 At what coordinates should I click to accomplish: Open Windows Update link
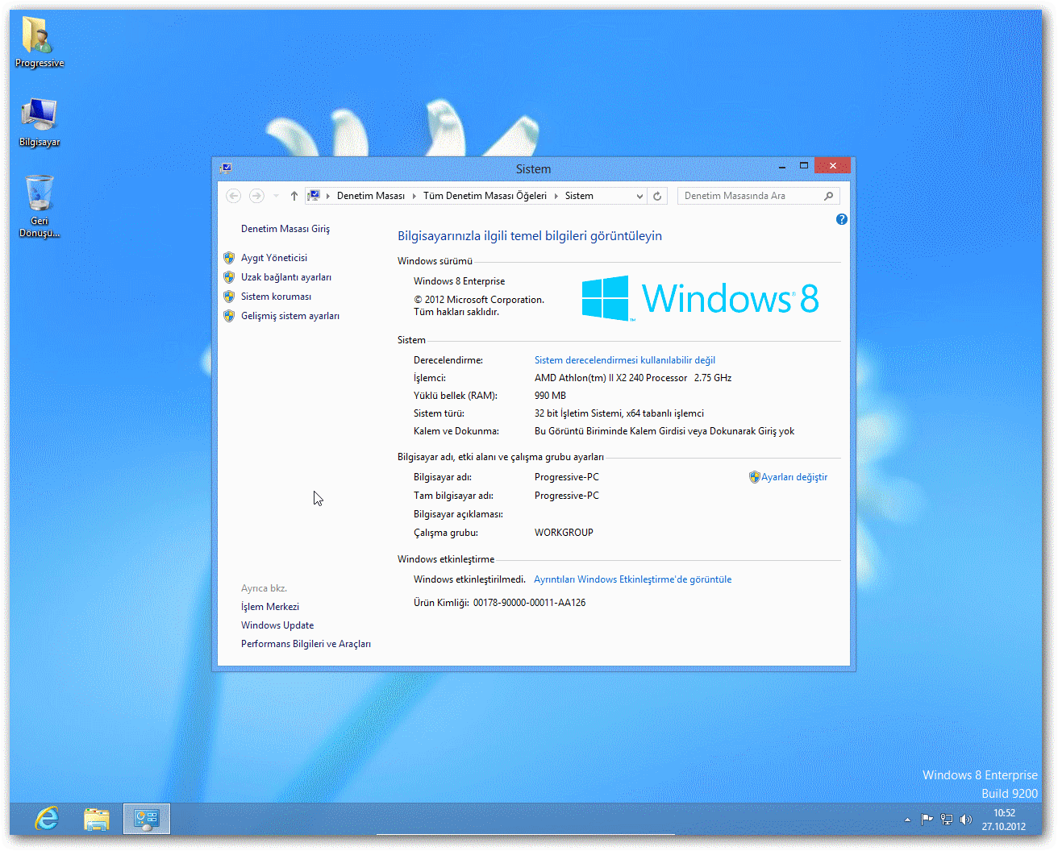click(x=277, y=625)
